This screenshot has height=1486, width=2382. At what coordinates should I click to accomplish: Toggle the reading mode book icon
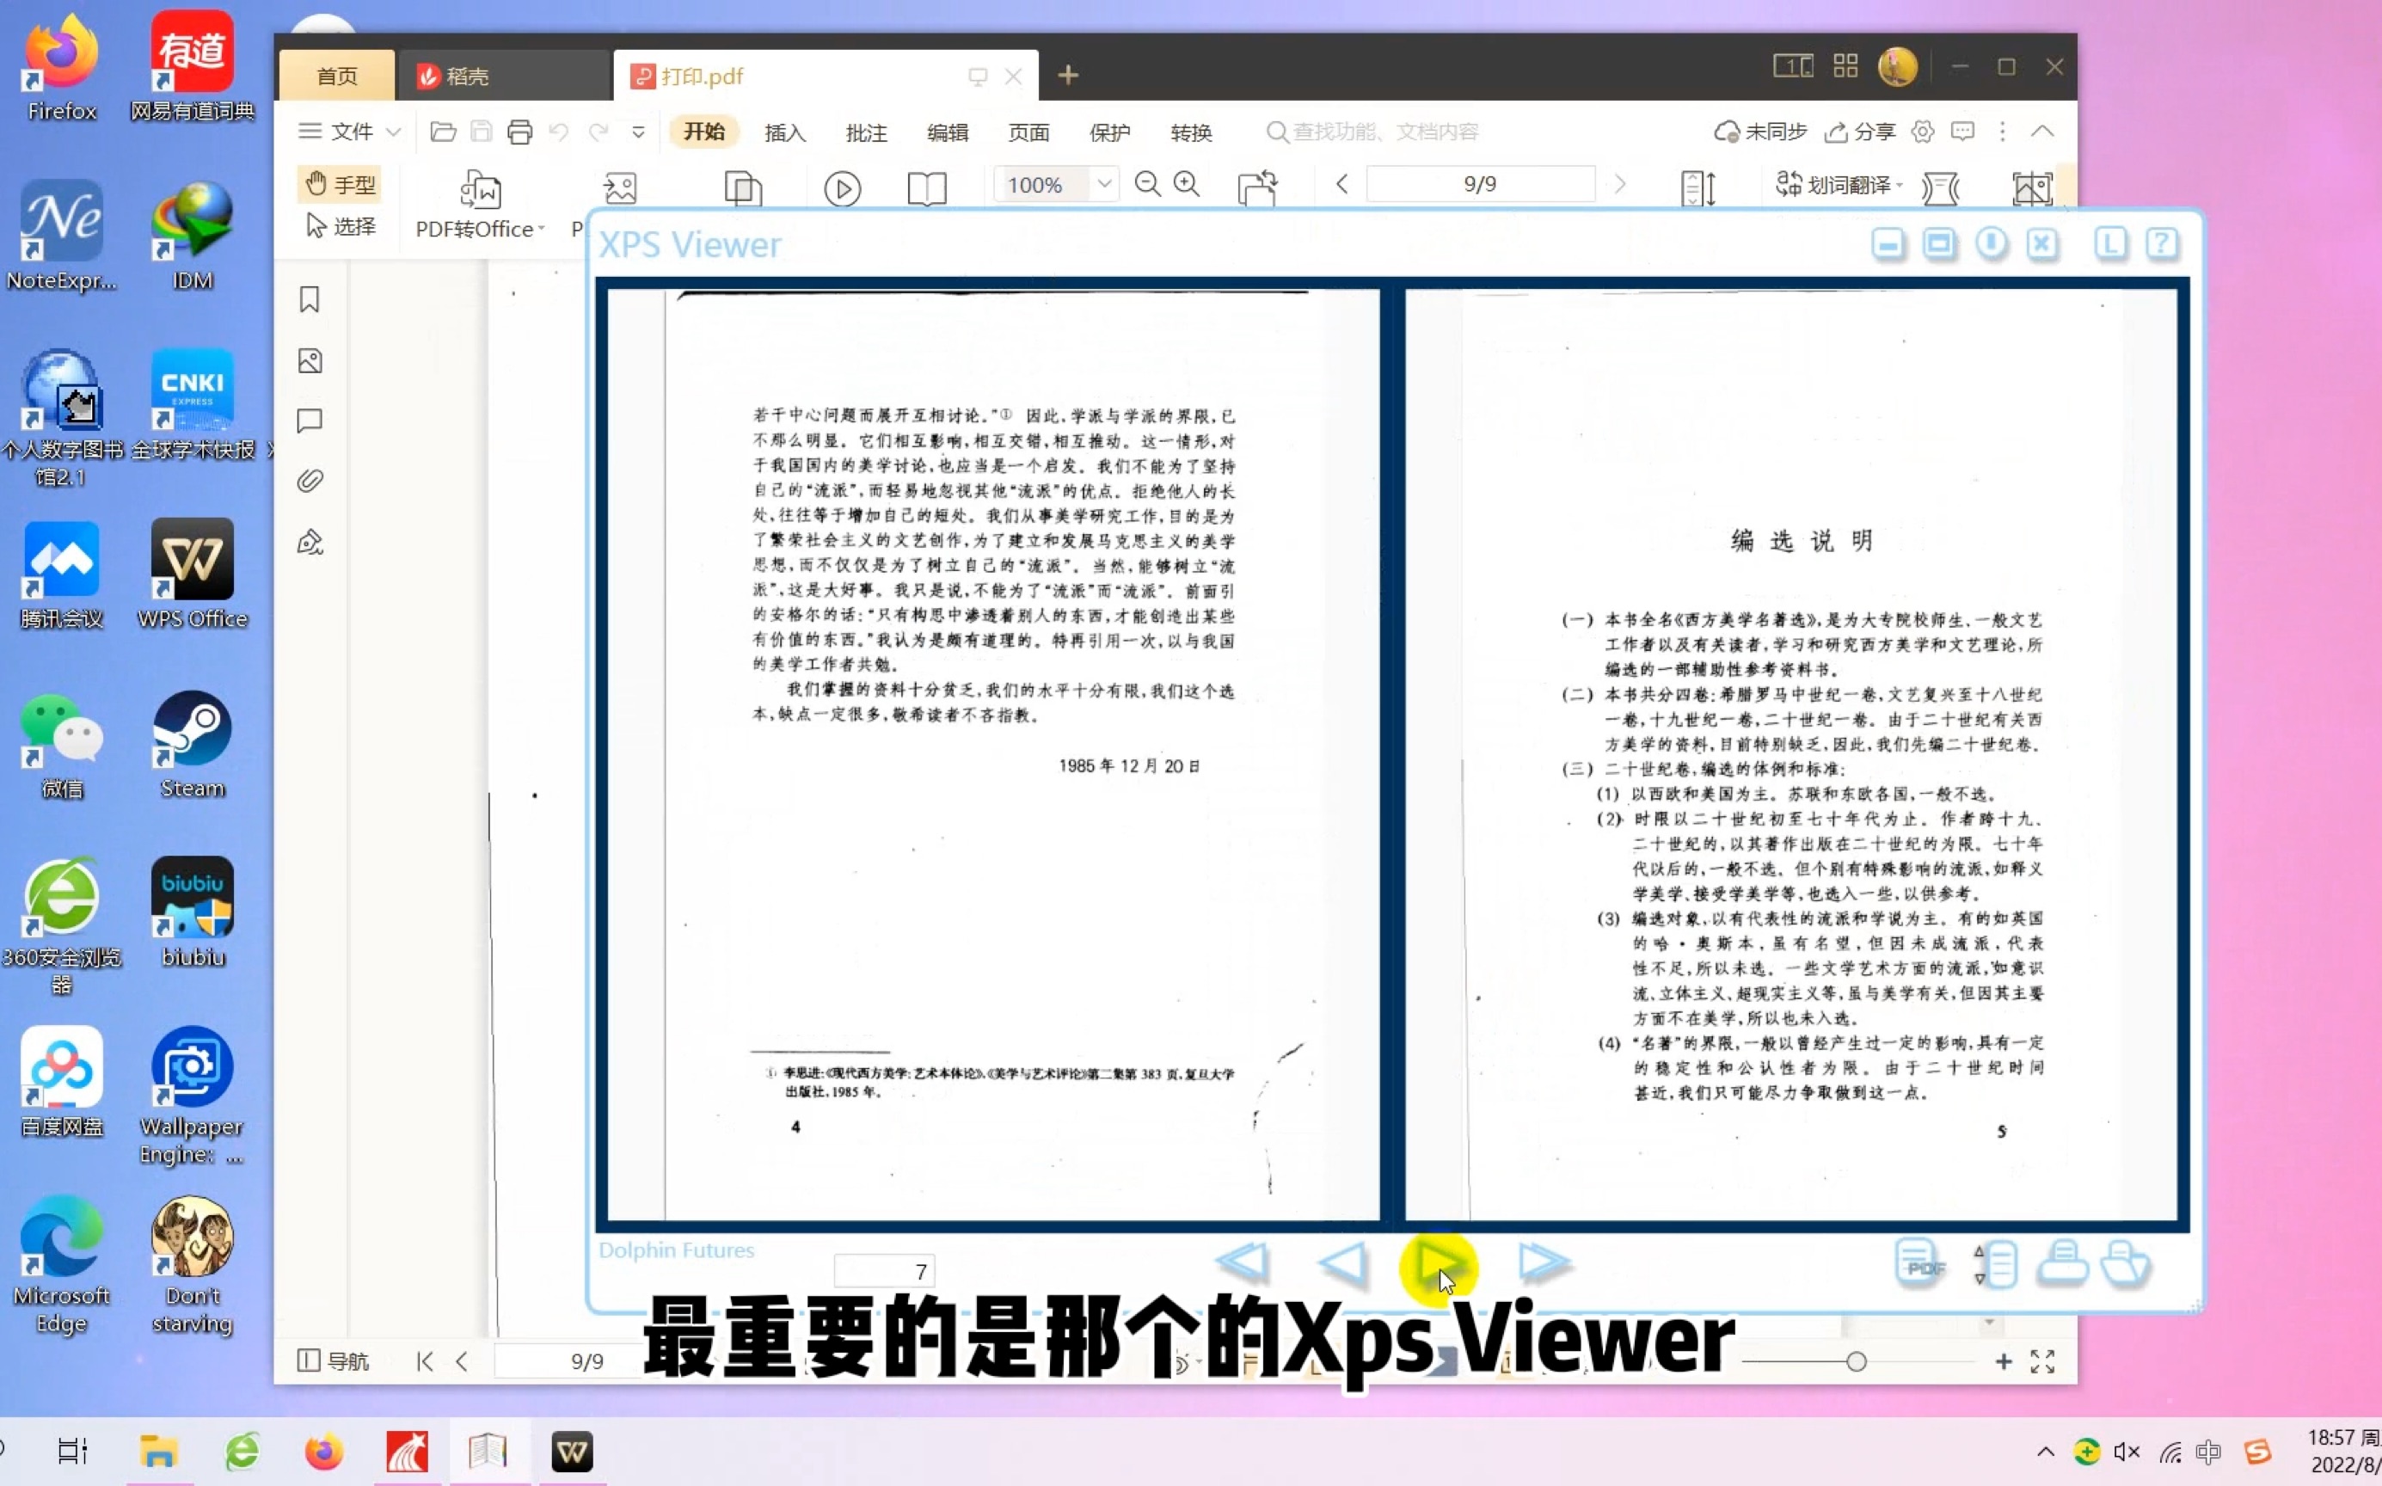(927, 187)
